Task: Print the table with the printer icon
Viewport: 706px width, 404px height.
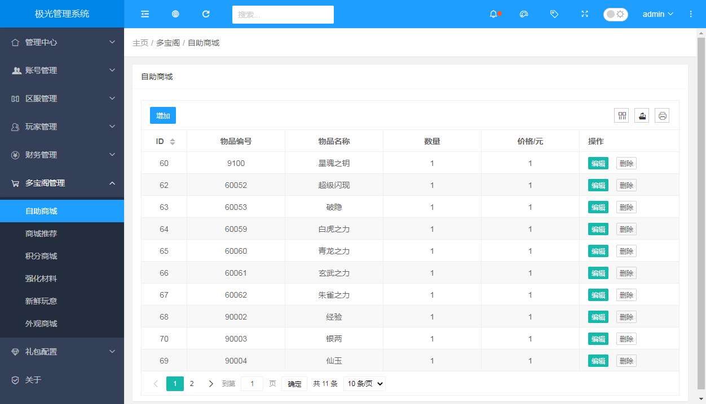Action: point(662,115)
